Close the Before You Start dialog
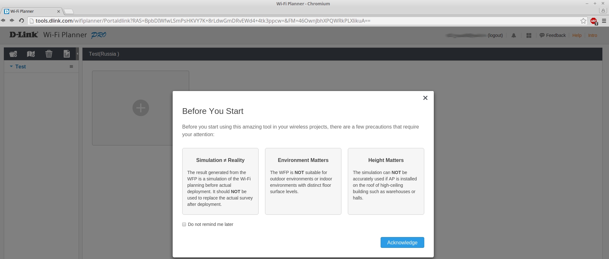The image size is (609, 259). (425, 98)
